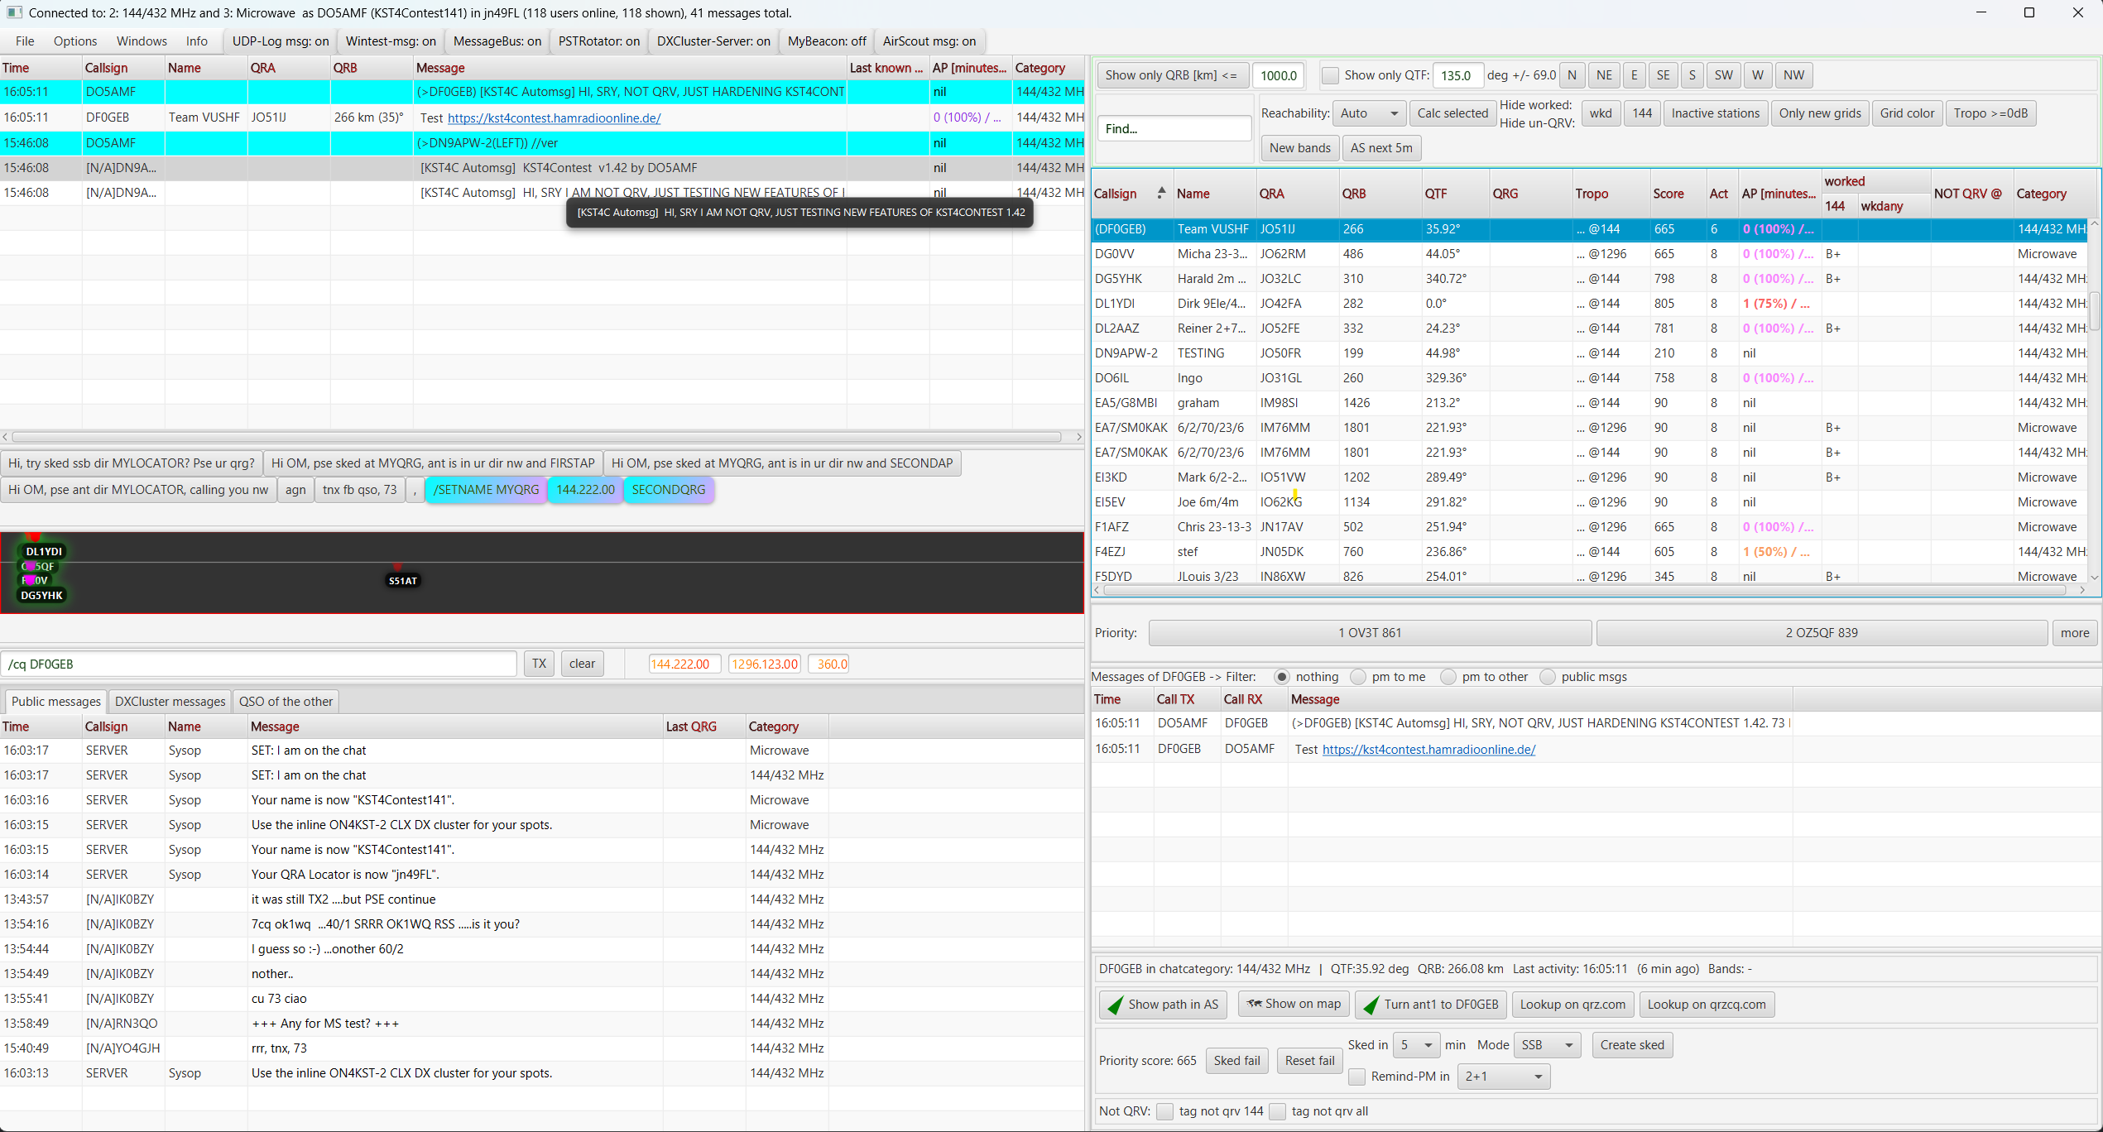Toggle the UDP-Log msg: on menu item

[x=281, y=41]
